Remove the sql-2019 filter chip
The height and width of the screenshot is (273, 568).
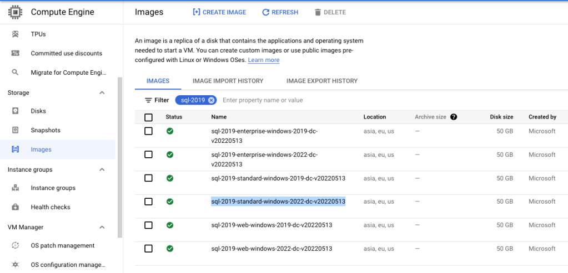pyautogui.click(x=212, y=100)
